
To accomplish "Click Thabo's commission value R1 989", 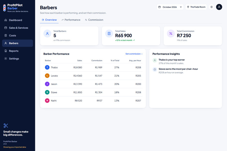I will [x=99, y=67].
